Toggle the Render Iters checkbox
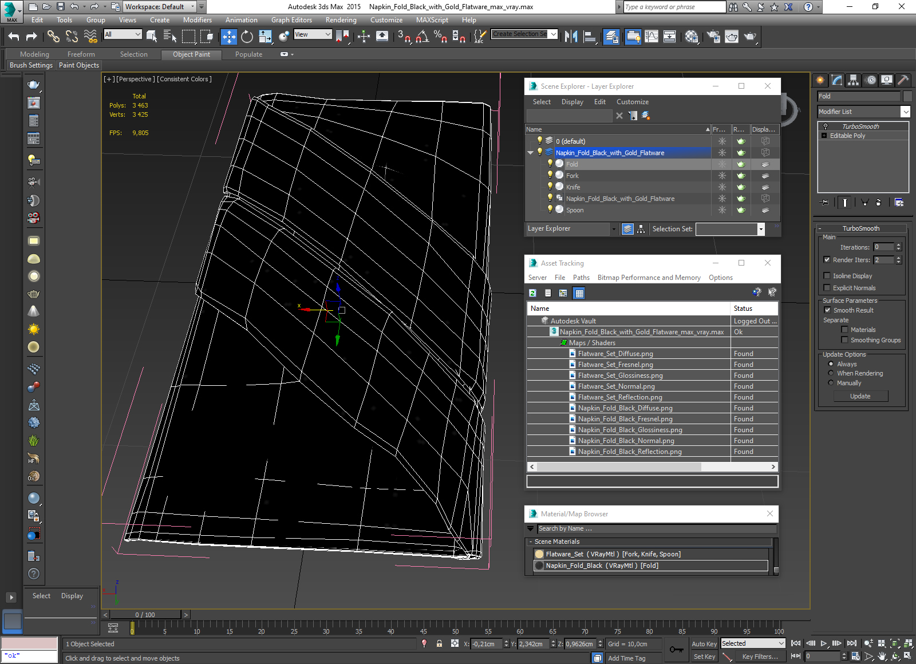The image size is (916, 664). (x=827, y=260)
